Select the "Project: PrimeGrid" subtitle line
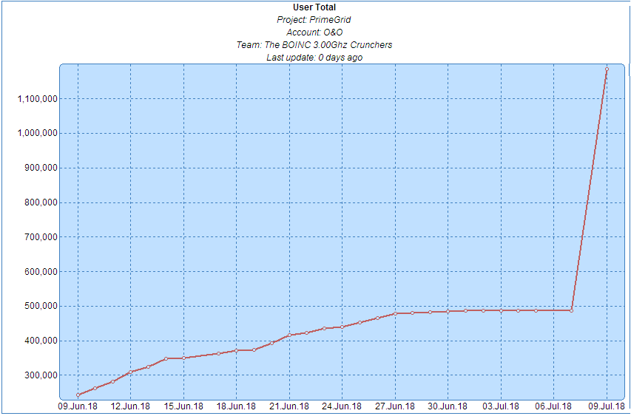 [314, 20]
